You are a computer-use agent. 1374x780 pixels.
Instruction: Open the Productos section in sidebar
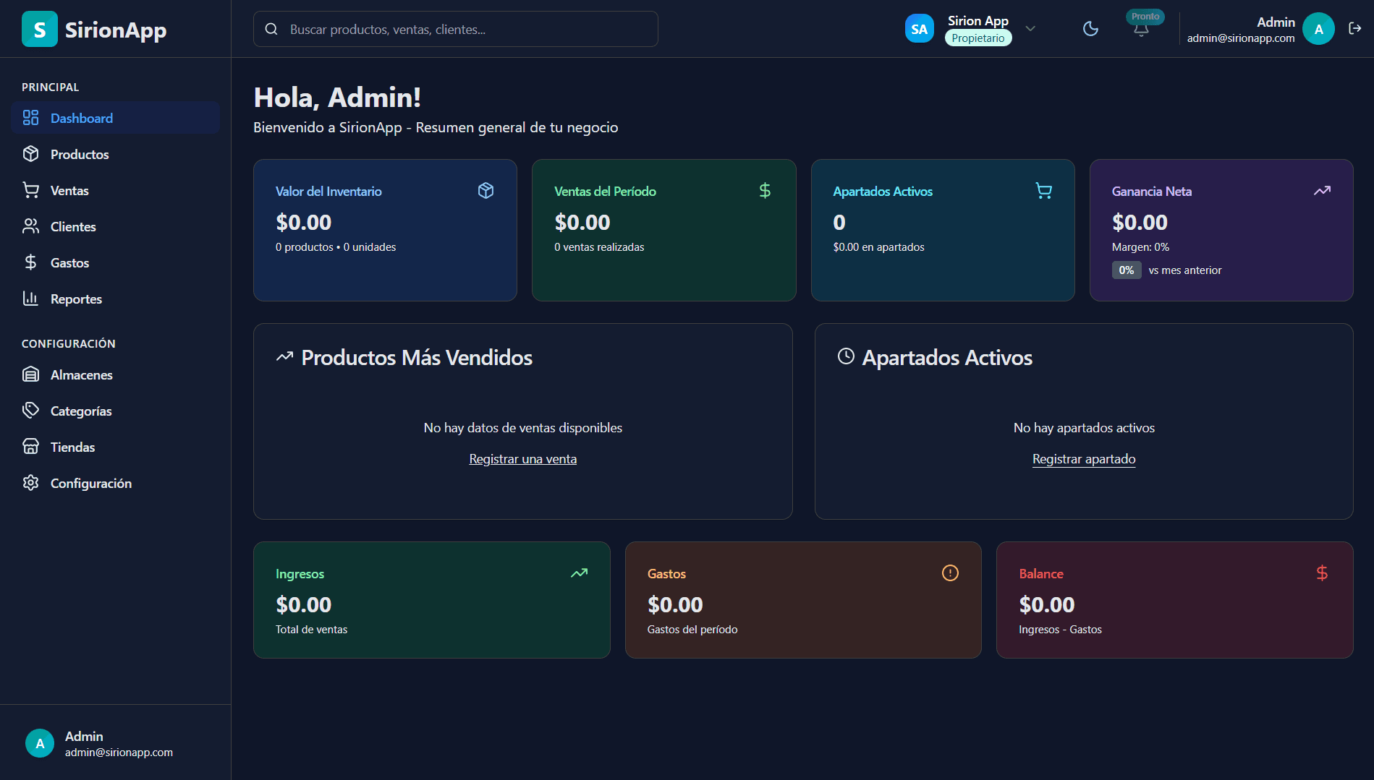[x=79, y=154]
